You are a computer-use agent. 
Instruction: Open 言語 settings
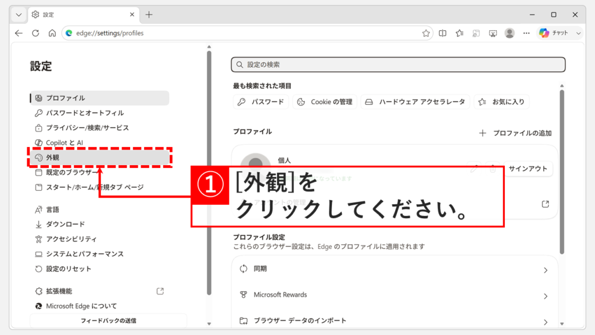[x=100, y=209]
